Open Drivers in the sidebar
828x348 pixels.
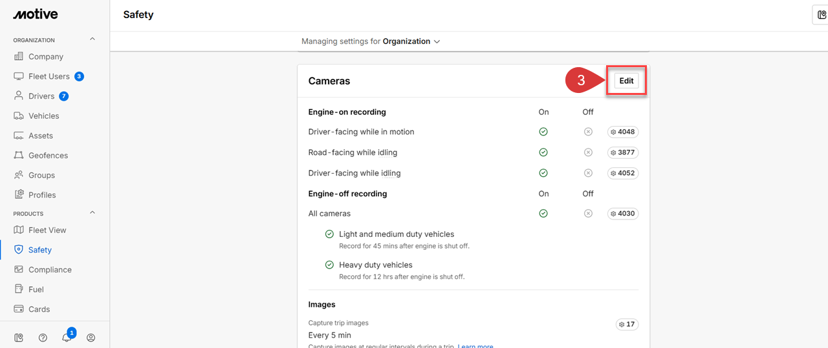click(41, 96)
